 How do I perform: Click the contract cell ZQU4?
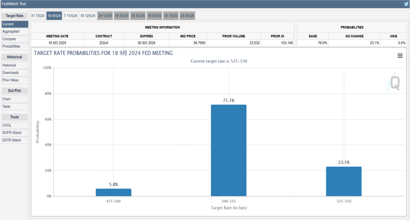point(104,43)
